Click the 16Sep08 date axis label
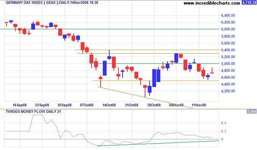The height and width of the screenshot is (150, 257). tap(20, 105)
